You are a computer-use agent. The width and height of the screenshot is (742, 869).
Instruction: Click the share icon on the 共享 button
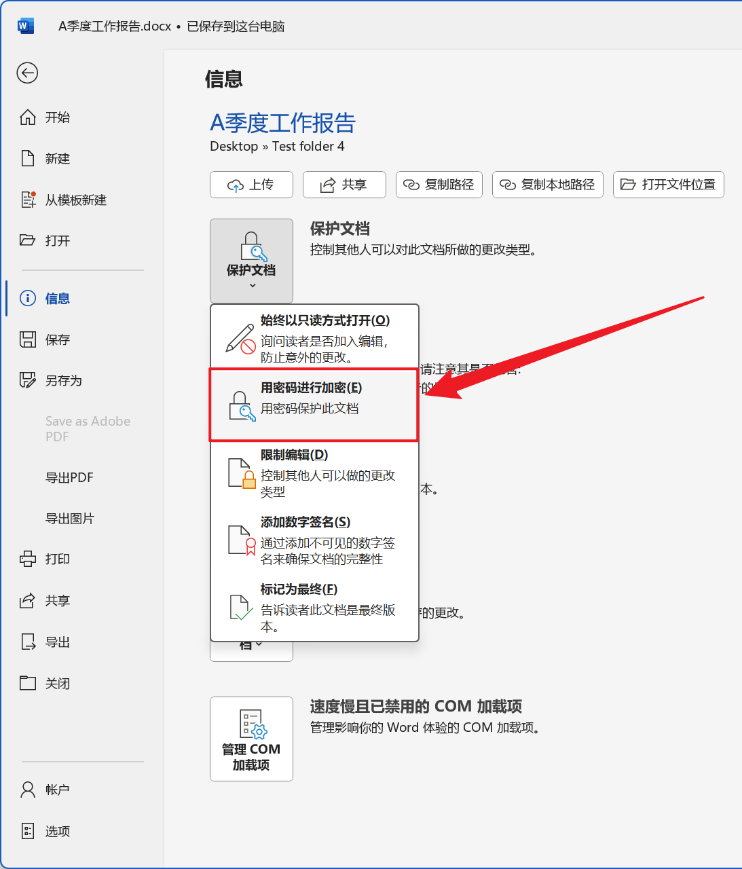[x=327, y=185]
